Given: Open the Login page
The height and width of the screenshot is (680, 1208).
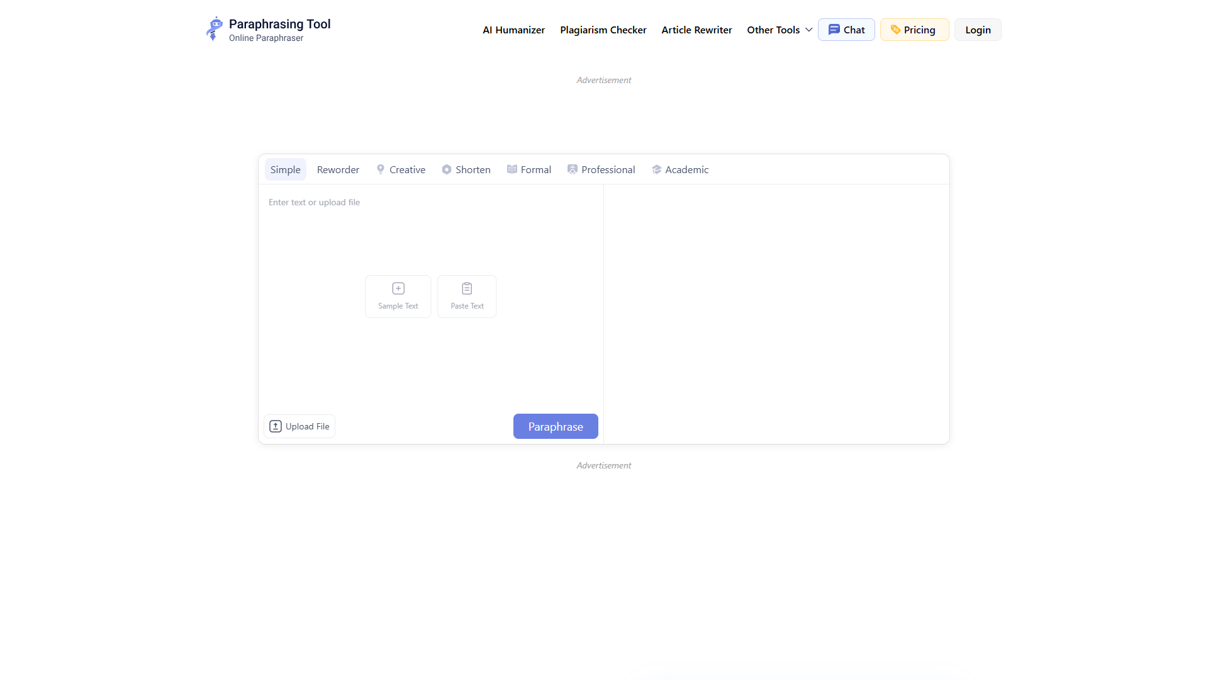Looking at the screenshot, I should 978,30.
